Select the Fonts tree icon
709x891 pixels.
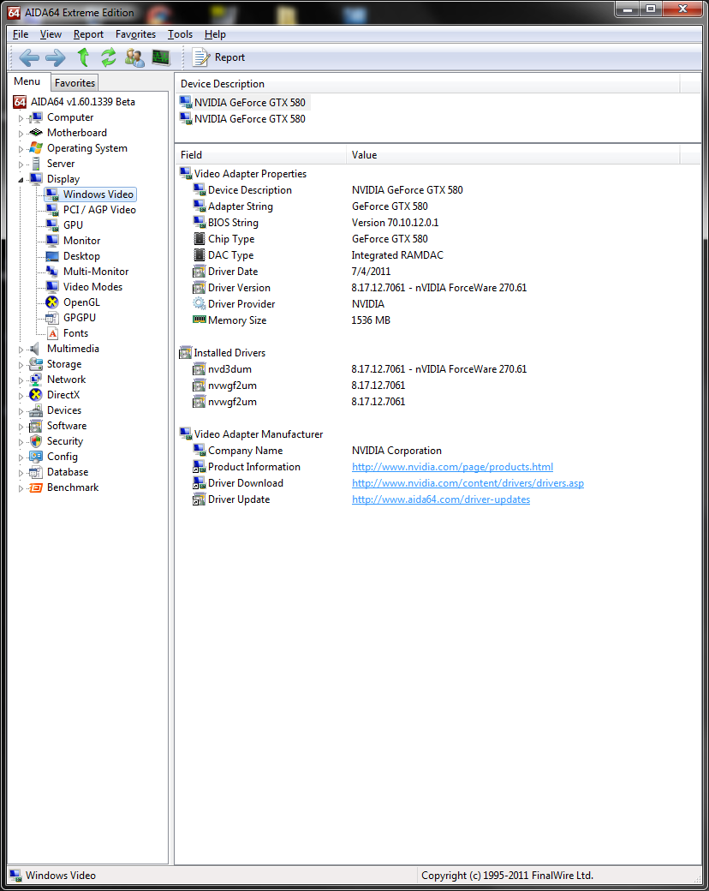tap(52, 333)
